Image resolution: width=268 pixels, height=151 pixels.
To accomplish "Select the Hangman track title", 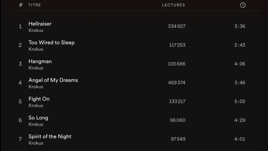I will point(40,61).
